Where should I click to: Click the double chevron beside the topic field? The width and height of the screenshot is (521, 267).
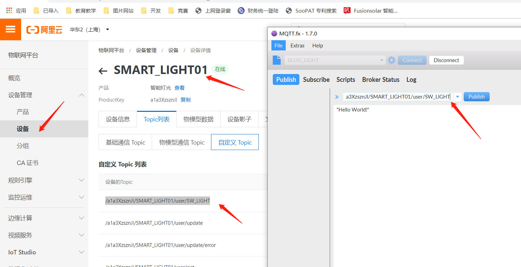coord(337,97)
